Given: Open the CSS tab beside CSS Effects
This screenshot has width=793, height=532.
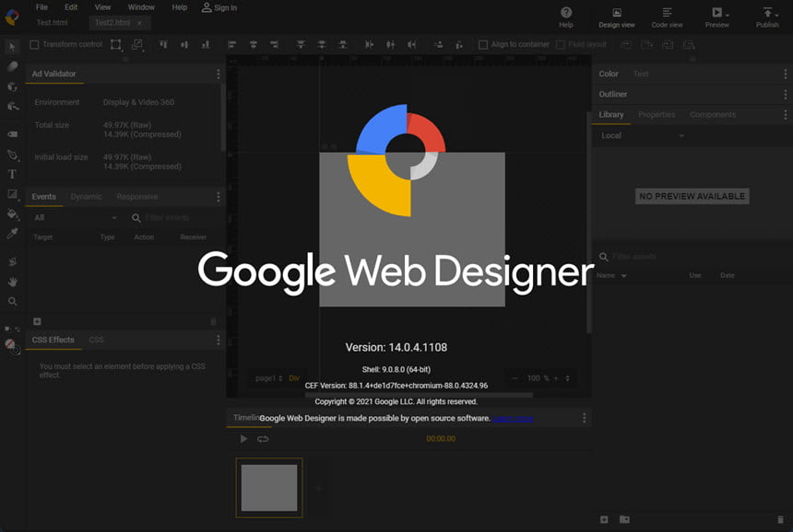Looking at the screenshot, I should click(96, 340).
